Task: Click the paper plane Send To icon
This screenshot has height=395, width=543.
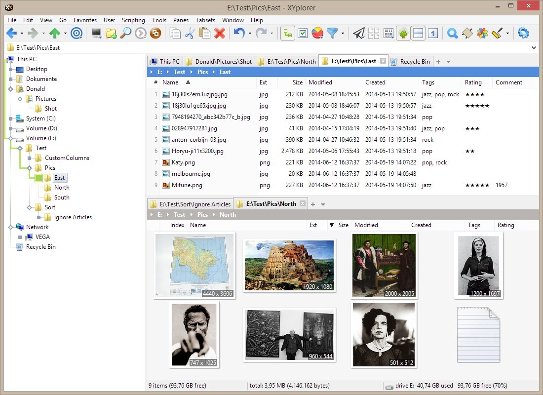Action: point(359,33)
